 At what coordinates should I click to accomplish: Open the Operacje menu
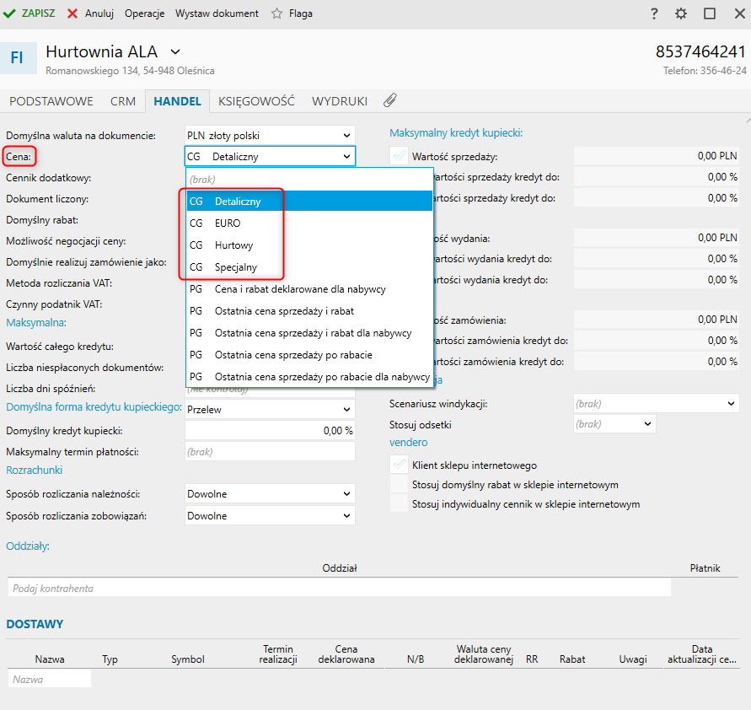(x=145, y=13)
